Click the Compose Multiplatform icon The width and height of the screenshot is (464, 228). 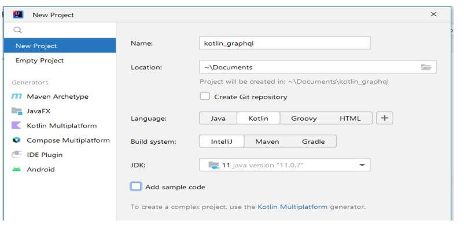tap(17, 140)
